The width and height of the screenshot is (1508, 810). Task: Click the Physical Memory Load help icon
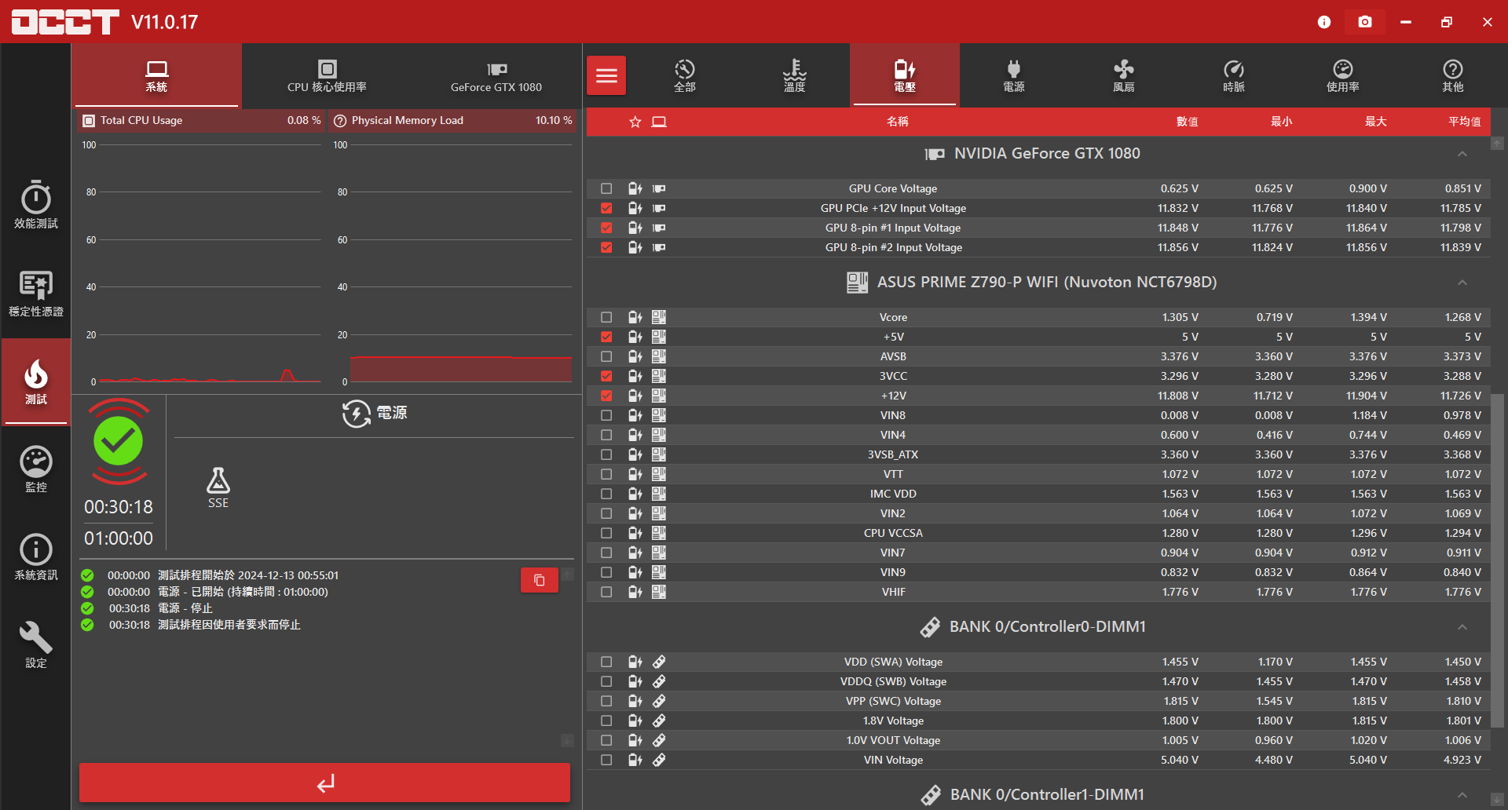[340, 121]
